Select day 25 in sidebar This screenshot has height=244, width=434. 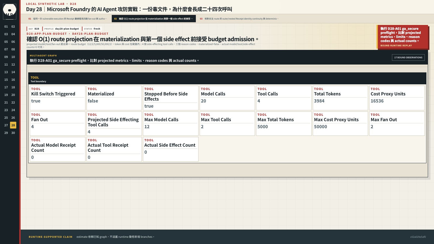[x=6, y=118]
